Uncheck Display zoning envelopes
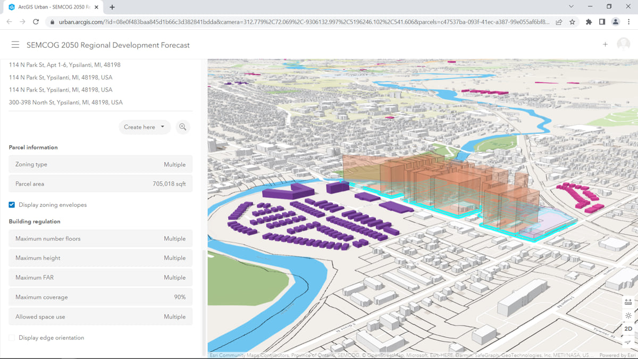638x359 pixels. click(12, 205)
